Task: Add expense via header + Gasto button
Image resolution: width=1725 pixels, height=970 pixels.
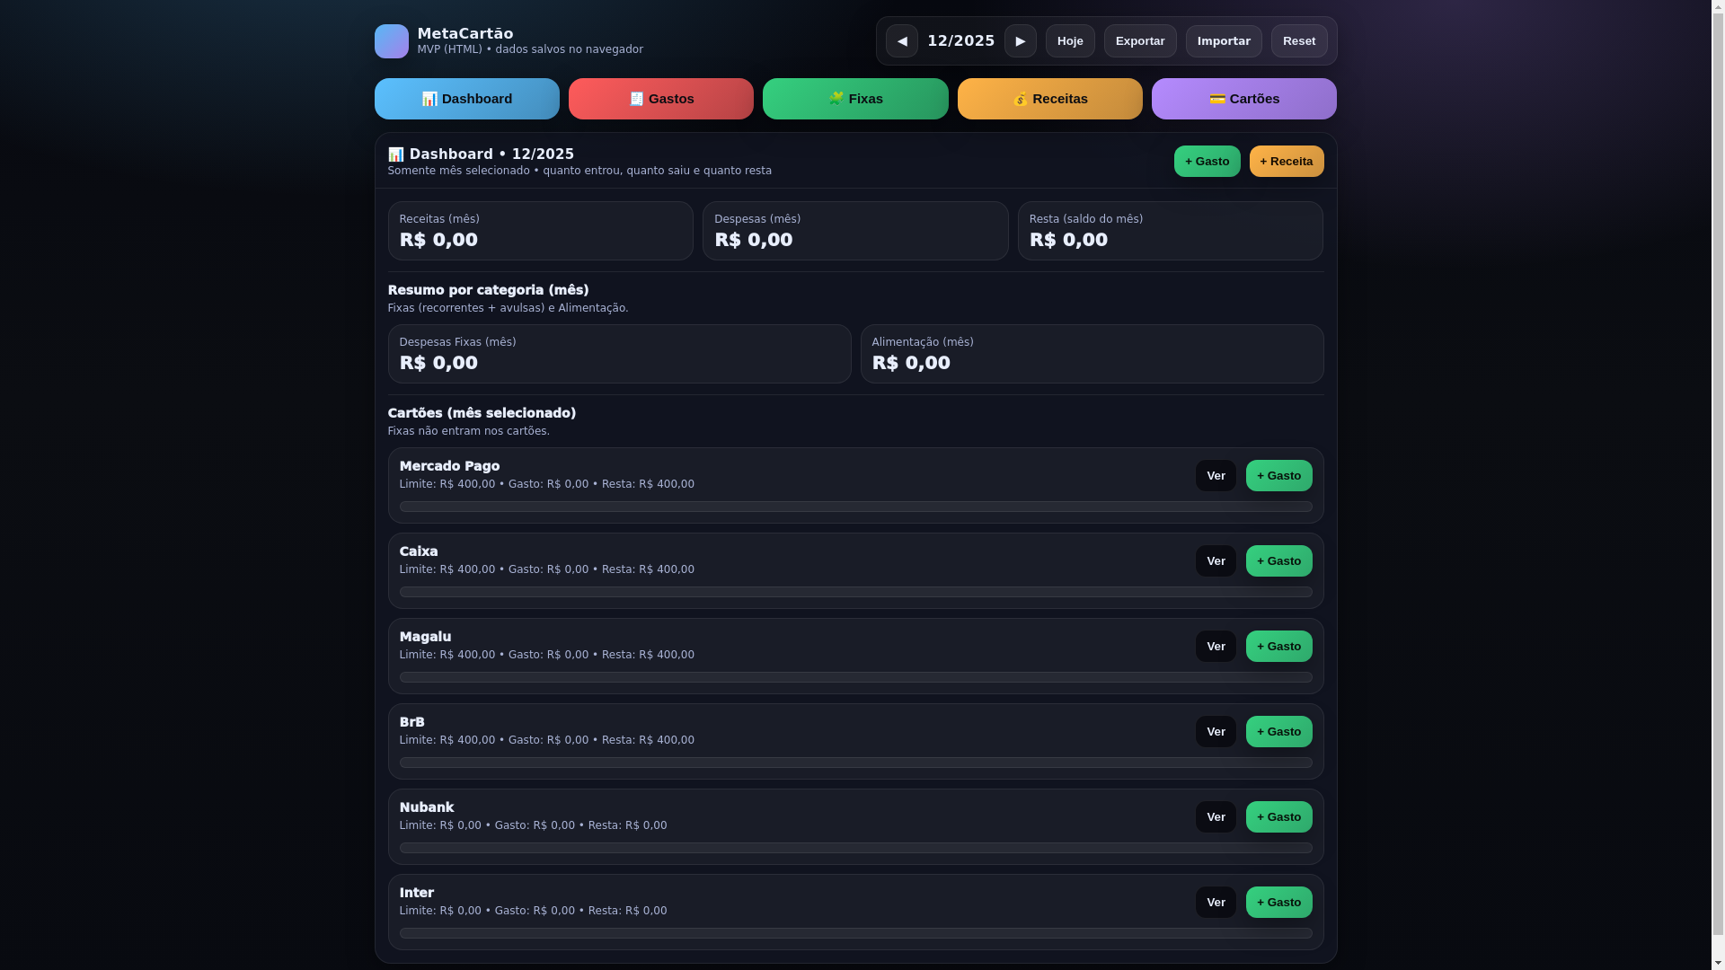Action: [1207, 162]
